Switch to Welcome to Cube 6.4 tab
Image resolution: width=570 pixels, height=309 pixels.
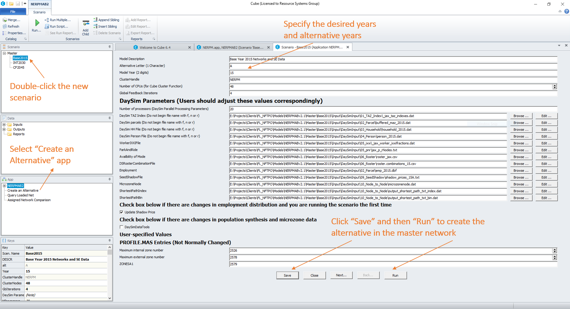[155, 47]
